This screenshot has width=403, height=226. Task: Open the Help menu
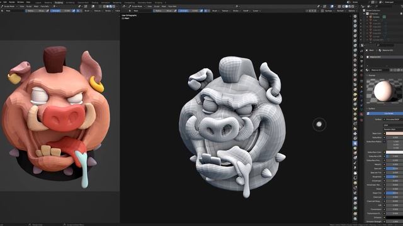pos(28,2)
